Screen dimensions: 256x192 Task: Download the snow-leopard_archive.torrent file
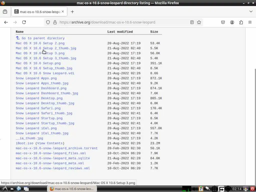pyautogui.click(x=57, y=148)
